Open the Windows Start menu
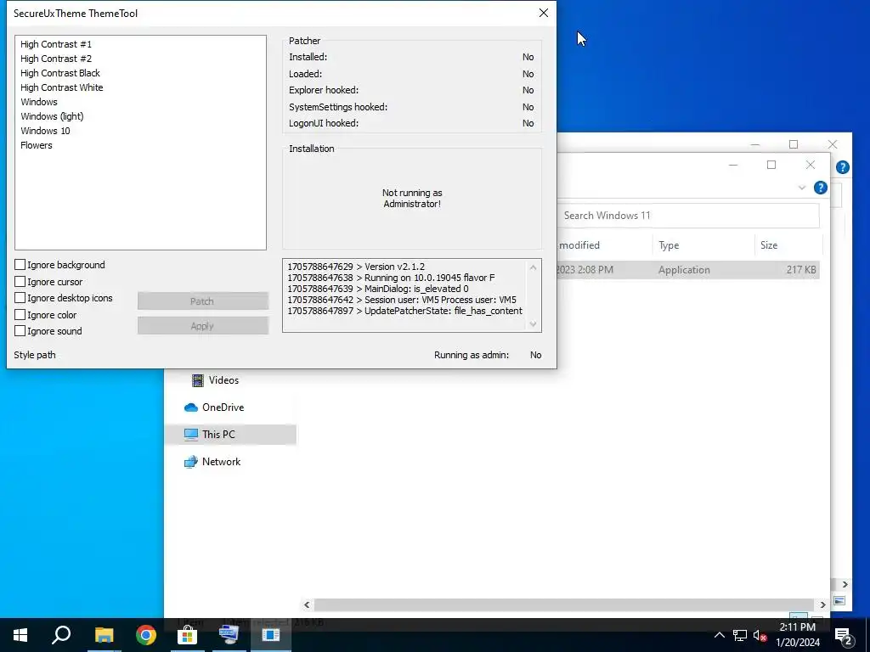 20,635
